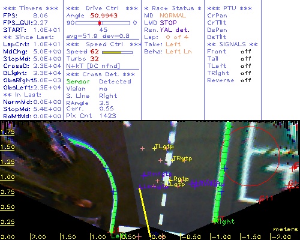
Task: Select the TRgtp yellow marker label
Action: pyautogui.click(x=182, y=158)
